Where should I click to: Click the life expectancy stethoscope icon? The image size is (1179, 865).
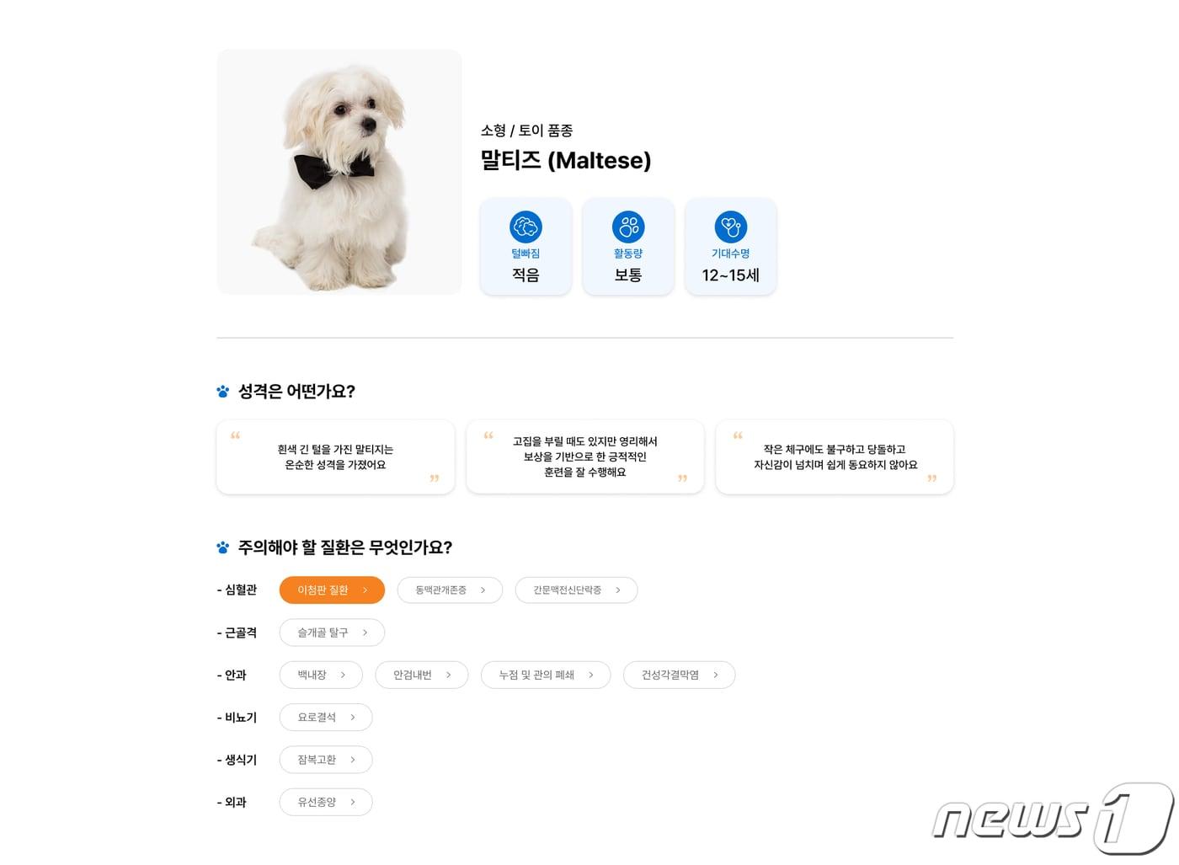(x=731, y=227)
